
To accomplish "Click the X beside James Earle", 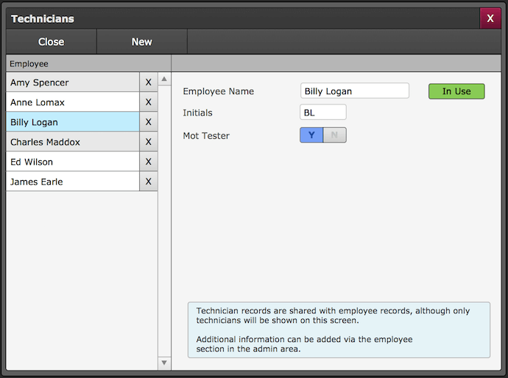I will point(148,182).
